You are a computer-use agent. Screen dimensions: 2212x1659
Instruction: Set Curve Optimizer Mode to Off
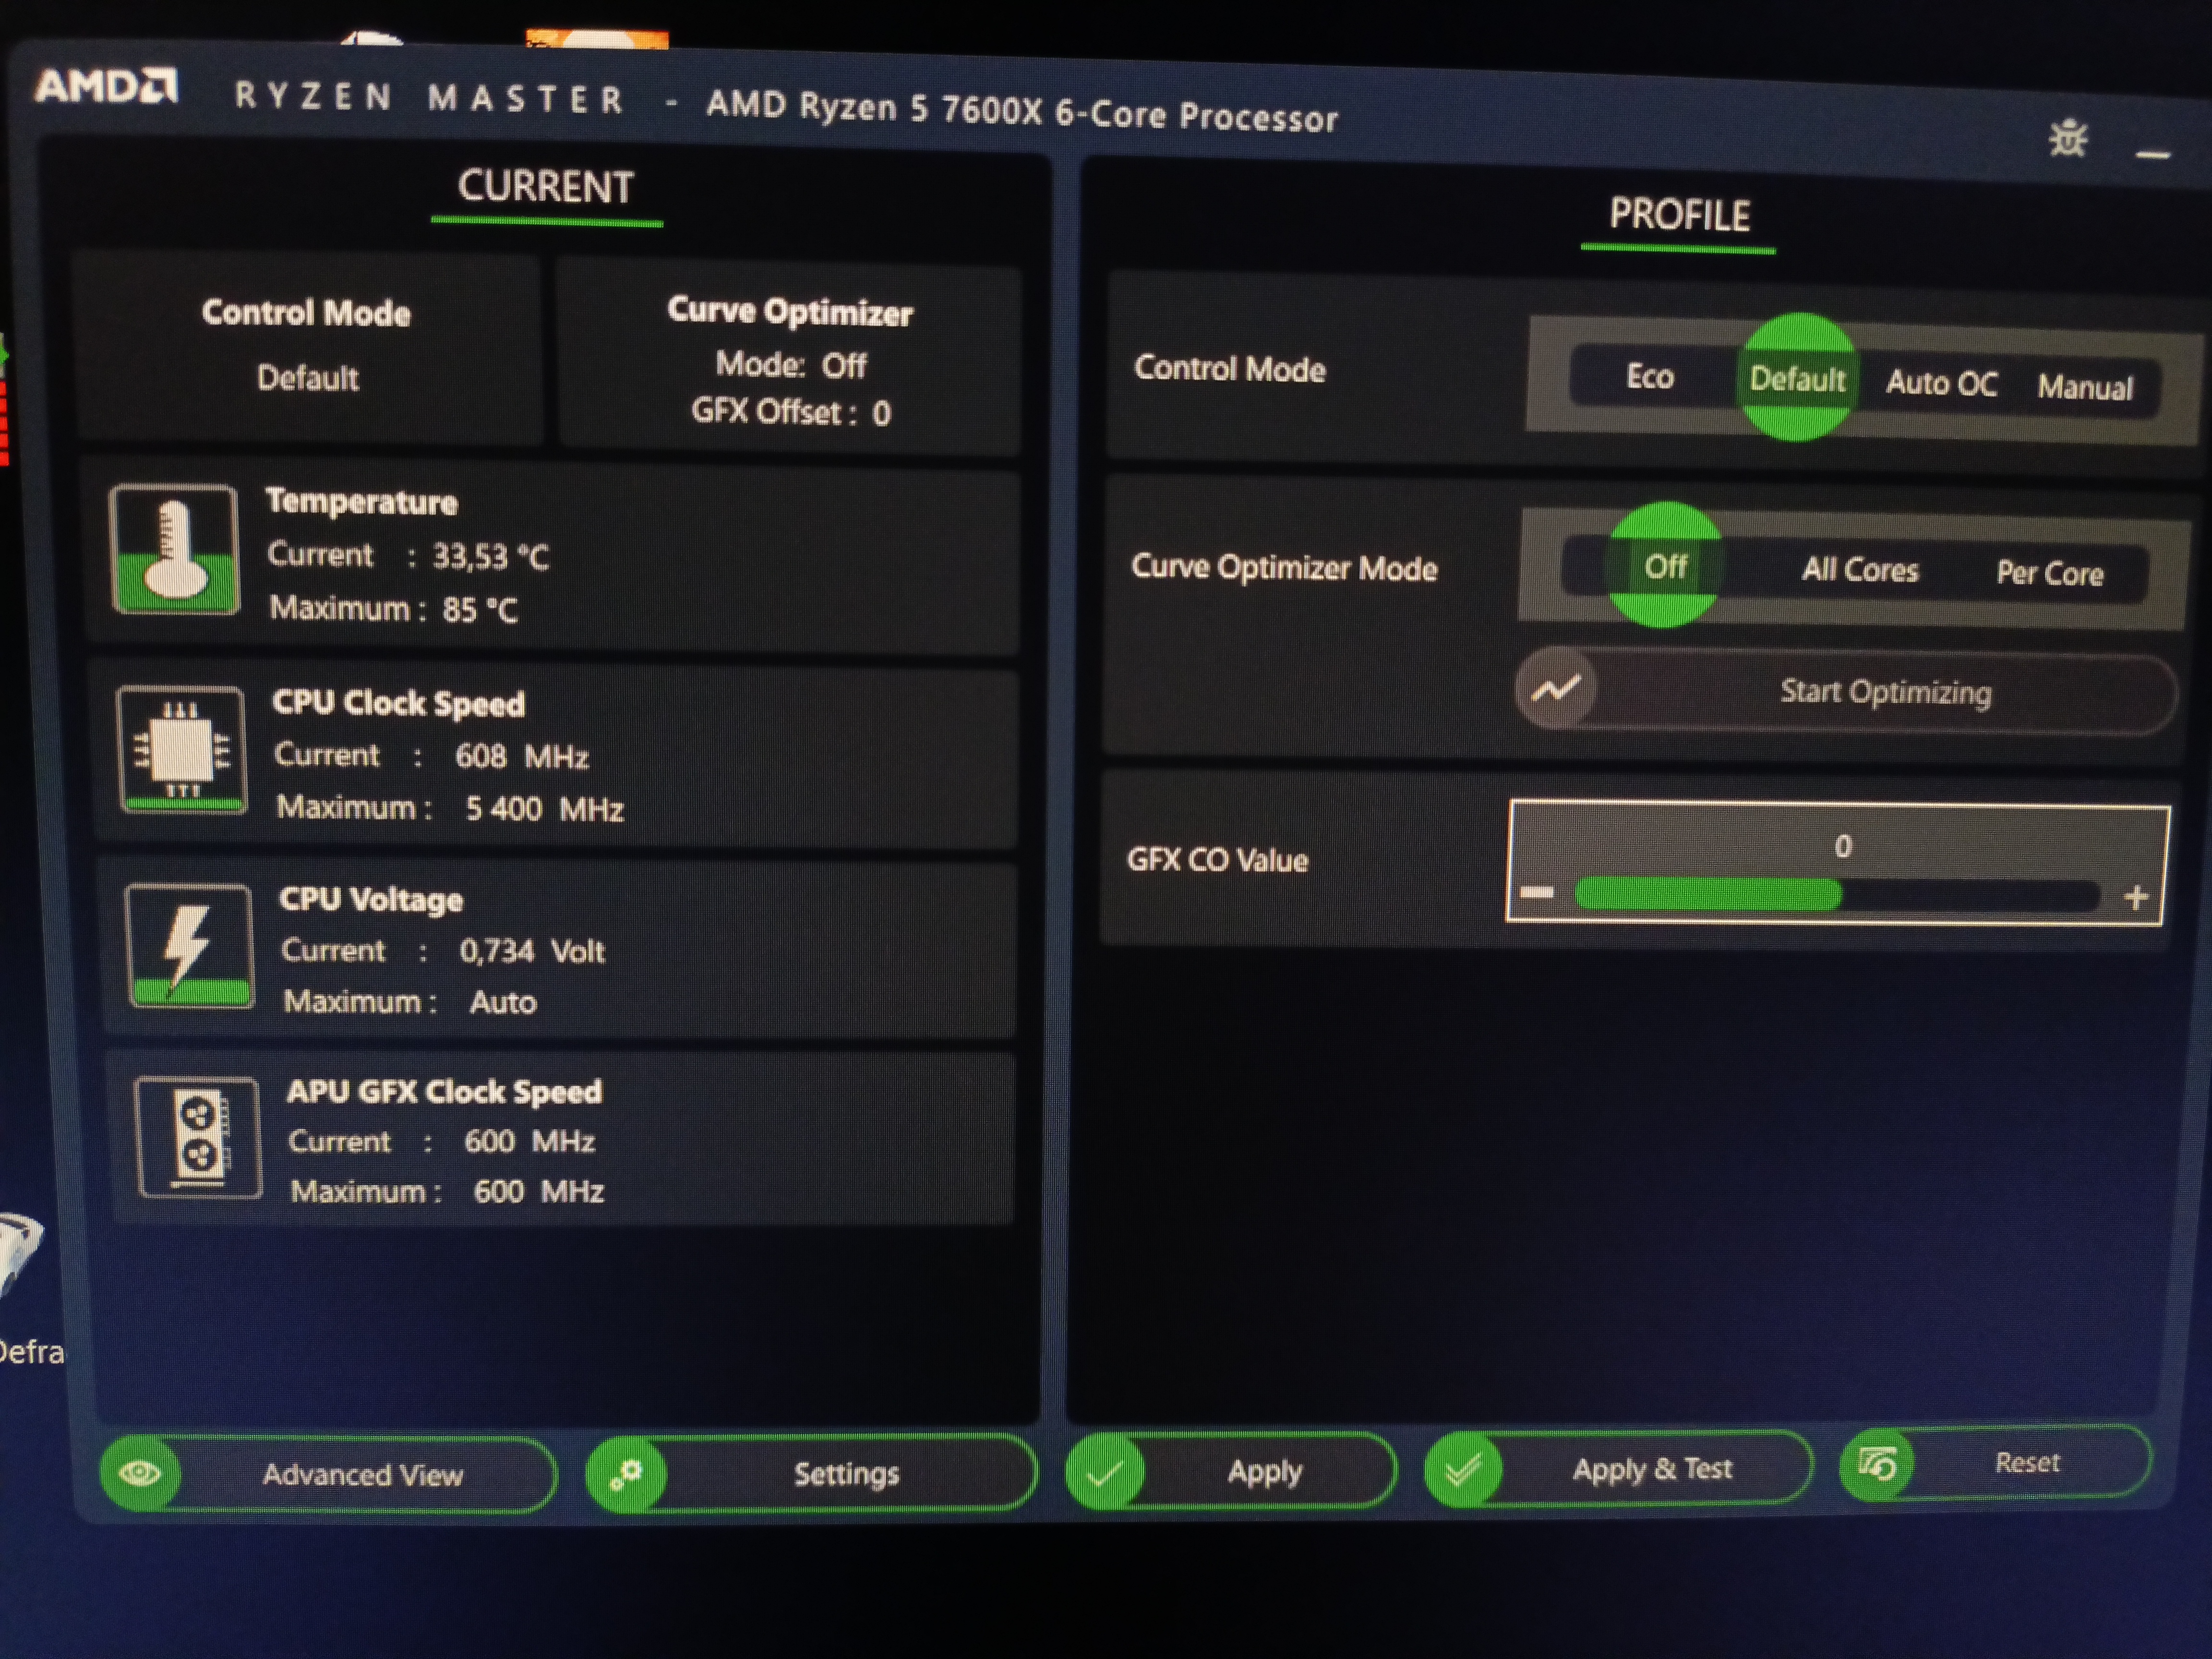coord(1665,566)
